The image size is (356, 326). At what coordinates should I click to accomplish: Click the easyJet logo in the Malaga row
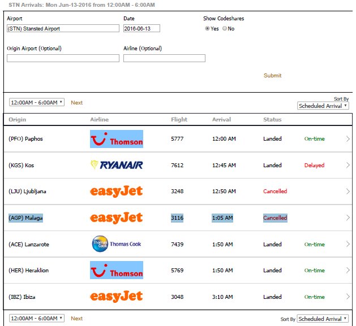(117, 218)
